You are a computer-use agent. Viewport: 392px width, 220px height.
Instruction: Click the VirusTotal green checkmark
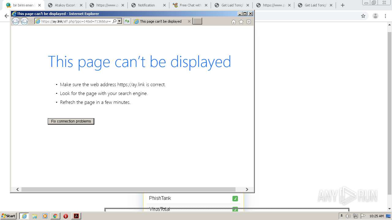235,209
